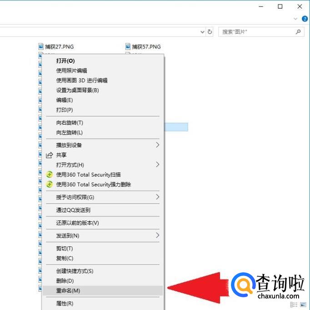Image resolution: width=310 pixels, height=310 pixels.
Task: Open 授予访问权限(G) submenu
Action: pyautogui.click(x=103, y=197)
